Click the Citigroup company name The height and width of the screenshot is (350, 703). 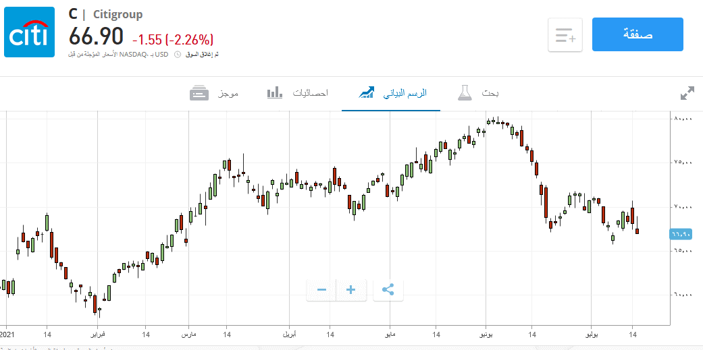(x=118, y=14)
